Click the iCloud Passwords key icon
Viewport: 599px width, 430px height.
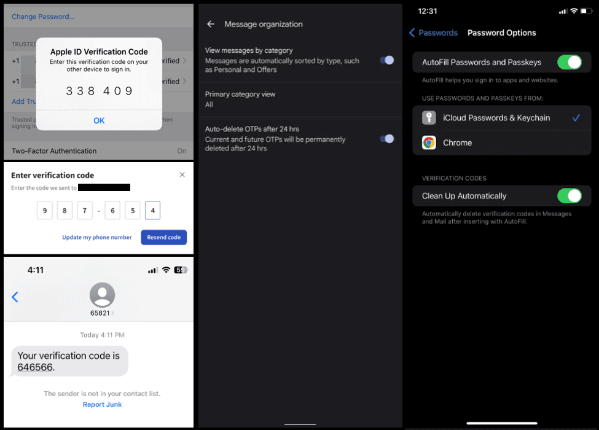point(429,117)
